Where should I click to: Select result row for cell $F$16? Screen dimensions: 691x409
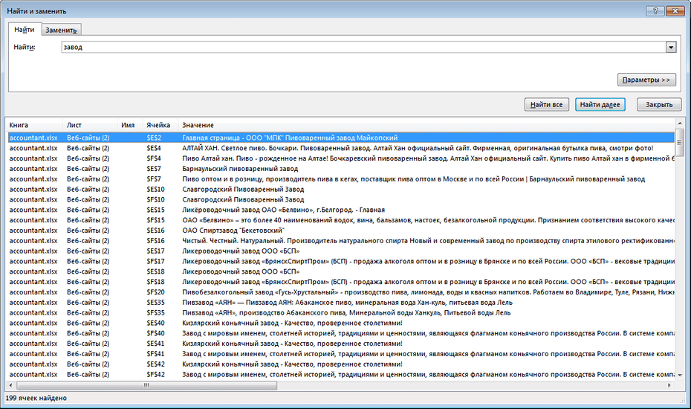341,241
